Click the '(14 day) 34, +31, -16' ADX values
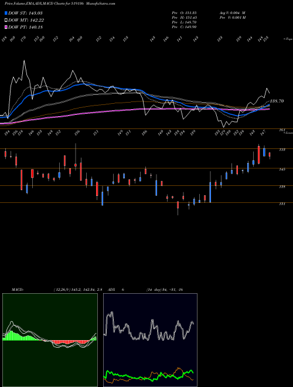This screenshot has height=387, width=293. click(x=165, y=290)
